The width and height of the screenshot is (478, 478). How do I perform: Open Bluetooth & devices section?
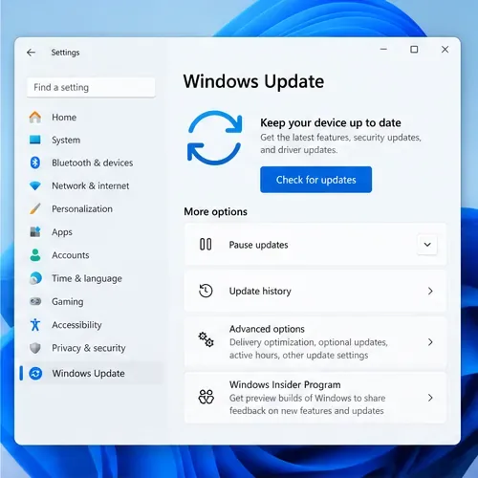tap(92, 163)
